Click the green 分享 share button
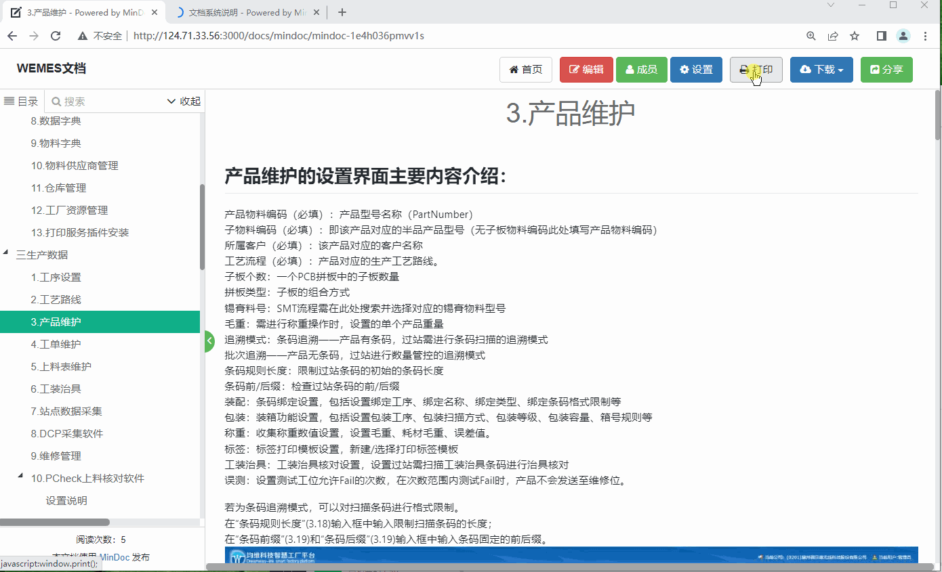This screenshot has height=572, width=942. [886, 70]
